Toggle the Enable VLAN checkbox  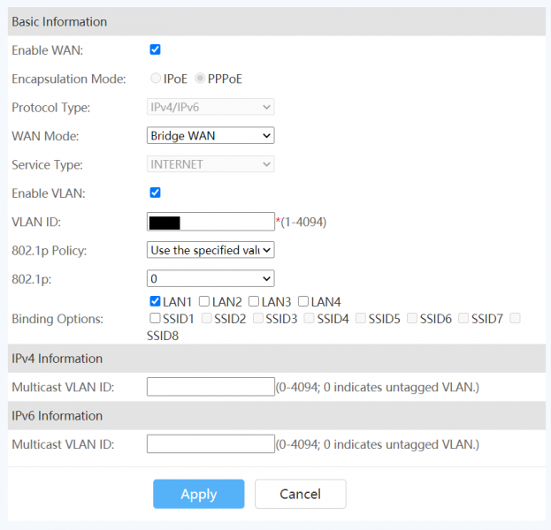pos(156,193)
